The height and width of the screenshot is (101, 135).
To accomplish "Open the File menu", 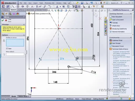I will (x=21, y=3).
